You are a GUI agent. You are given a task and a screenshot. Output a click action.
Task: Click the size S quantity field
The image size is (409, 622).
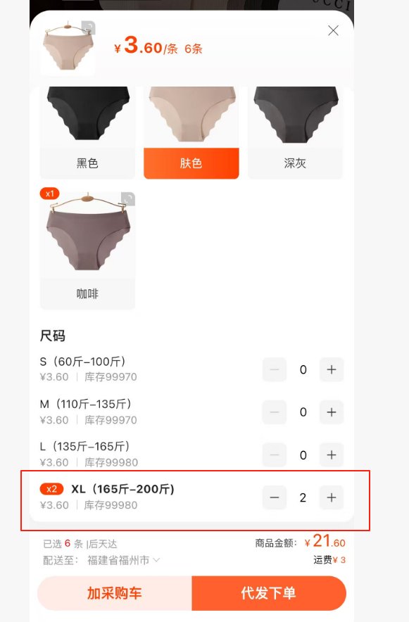303,369
